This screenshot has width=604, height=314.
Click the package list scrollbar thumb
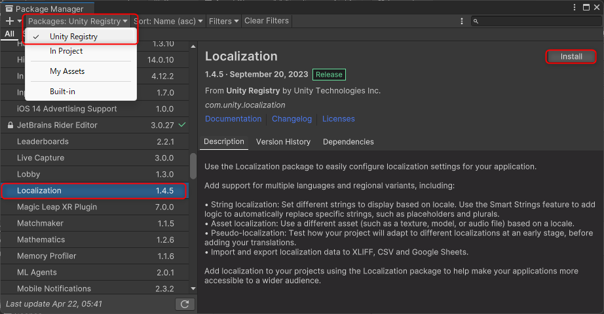pos(193,166)
